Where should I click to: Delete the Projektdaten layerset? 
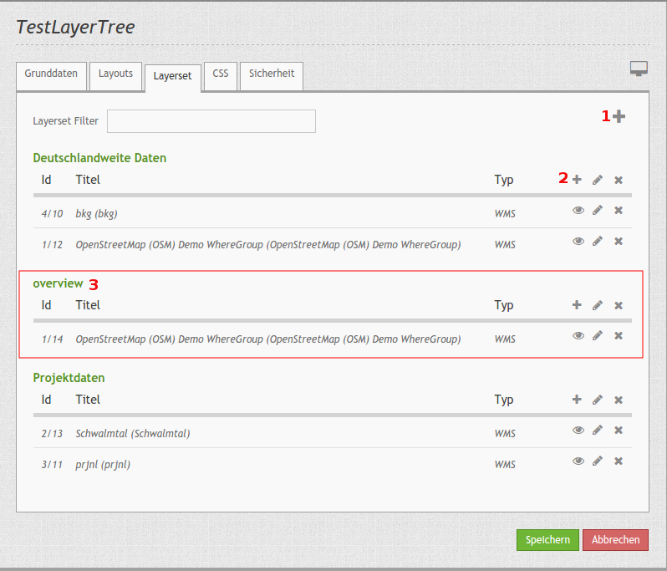[619, 400]
